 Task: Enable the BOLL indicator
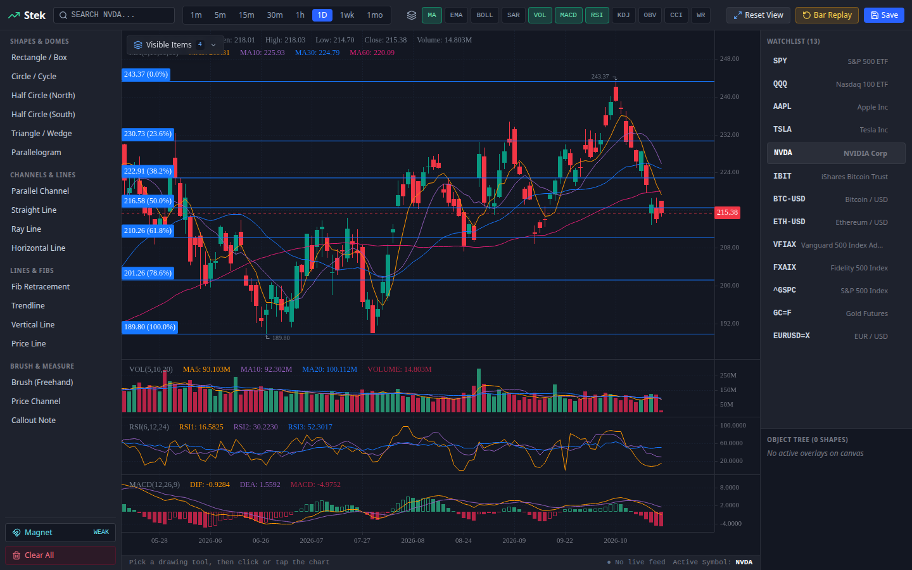pyautogui.click(x=485, y=15)
